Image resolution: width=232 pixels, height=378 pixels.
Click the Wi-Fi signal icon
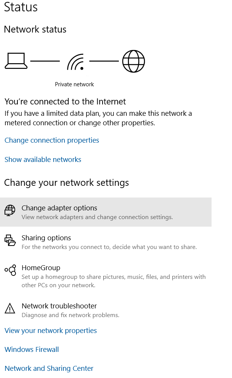(x=75, y=62)
